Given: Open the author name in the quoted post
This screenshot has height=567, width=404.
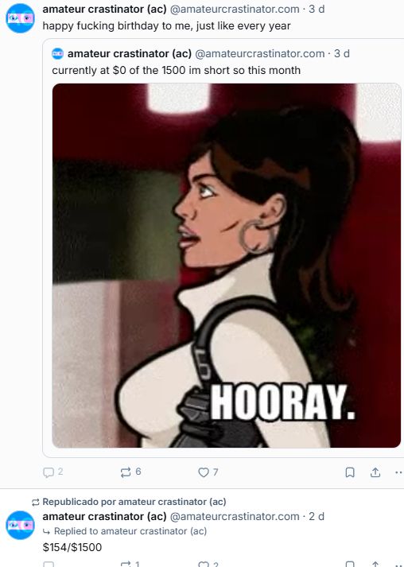Looking at the screenshot, I should tap(130, 54).
